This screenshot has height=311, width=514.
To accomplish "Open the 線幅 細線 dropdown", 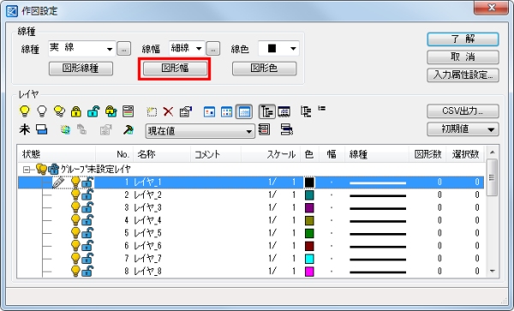I will (187, 49).
